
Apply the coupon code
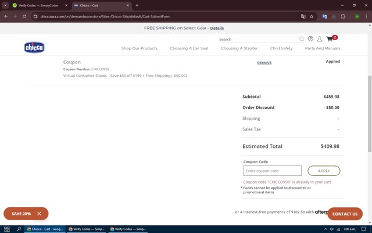324,171
